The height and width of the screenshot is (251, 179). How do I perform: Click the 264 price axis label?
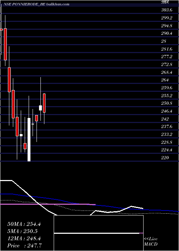click(x=165, y=80)
